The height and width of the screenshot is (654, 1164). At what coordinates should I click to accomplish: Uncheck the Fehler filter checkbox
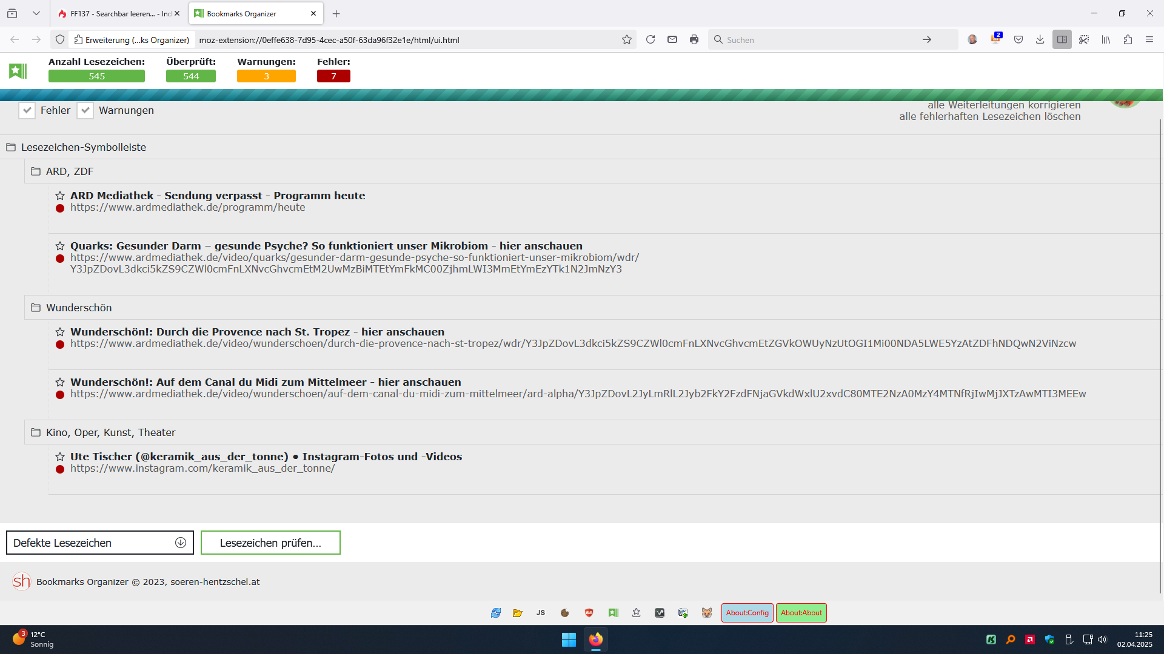(x=27, y=110)
